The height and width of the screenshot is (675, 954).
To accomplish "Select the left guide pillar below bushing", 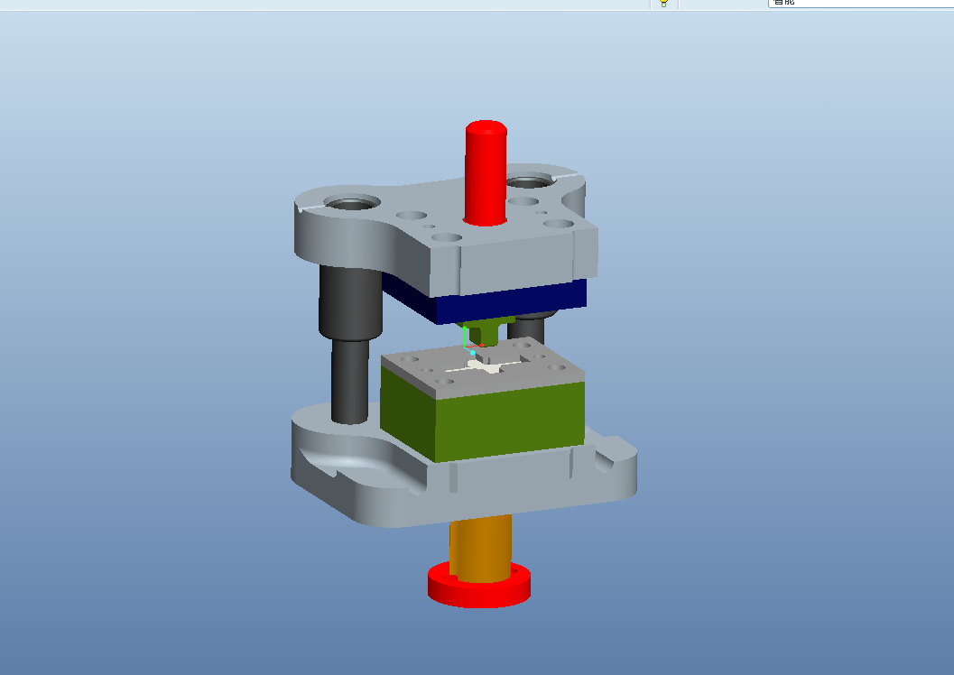I will [x=350, y=382].
